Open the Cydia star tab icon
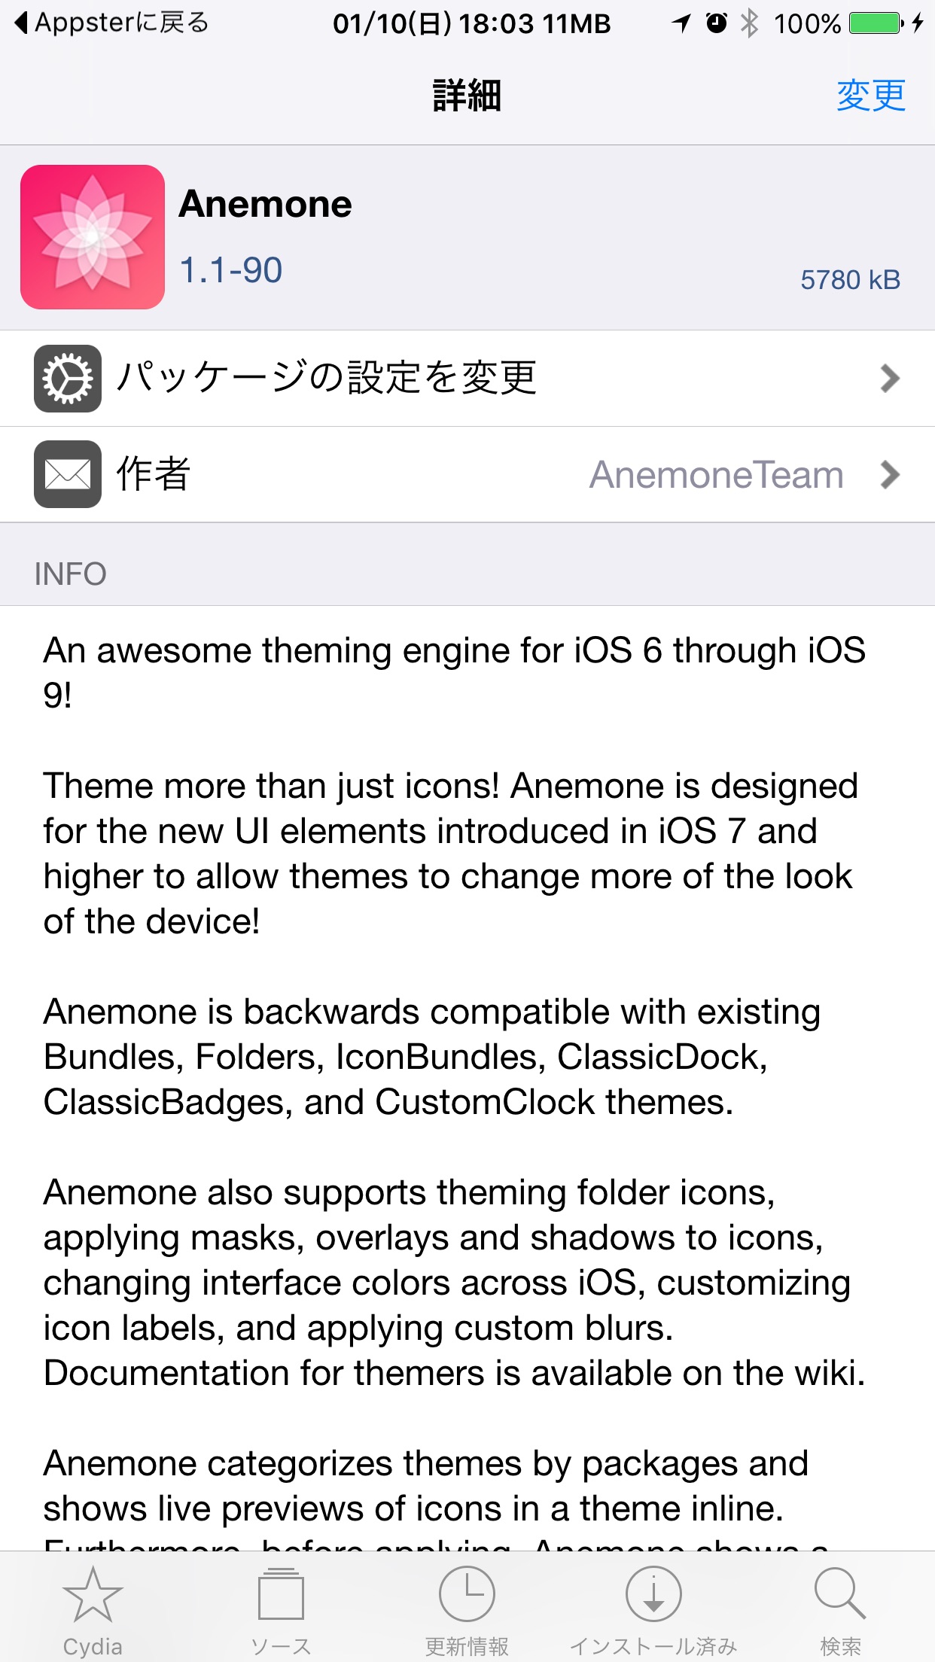 click(93, 1594)
